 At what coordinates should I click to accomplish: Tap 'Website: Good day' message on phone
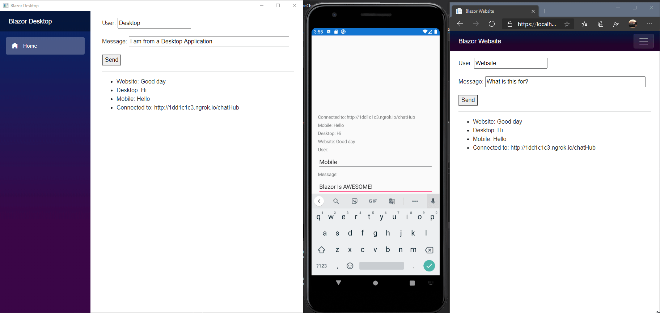337,142
